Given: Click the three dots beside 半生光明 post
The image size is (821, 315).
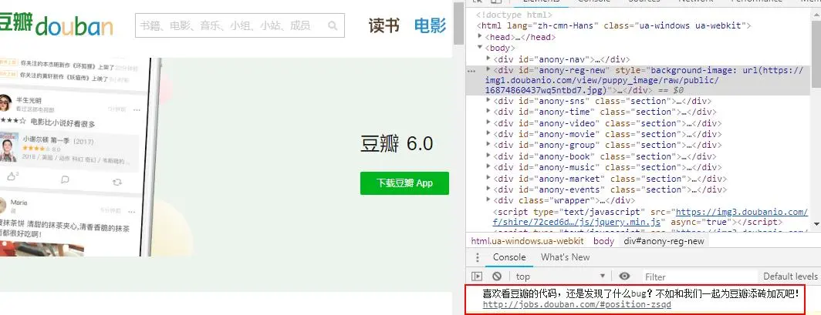Looking at the screenshot, I should pos(137,110).
